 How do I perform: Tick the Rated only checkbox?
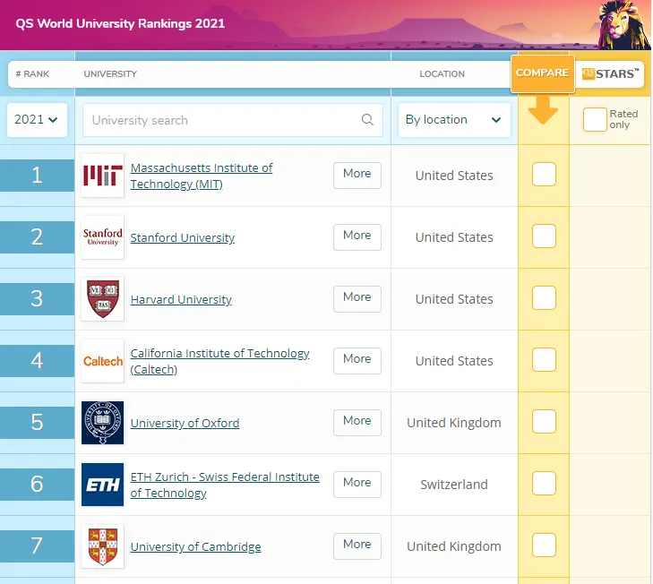point(594,119)
